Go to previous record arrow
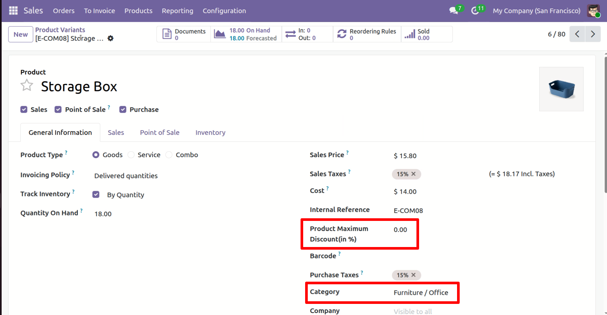 click(577, 34)
